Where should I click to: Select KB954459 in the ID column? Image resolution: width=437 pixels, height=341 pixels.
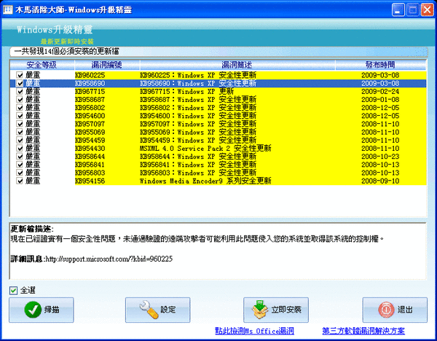90,140
